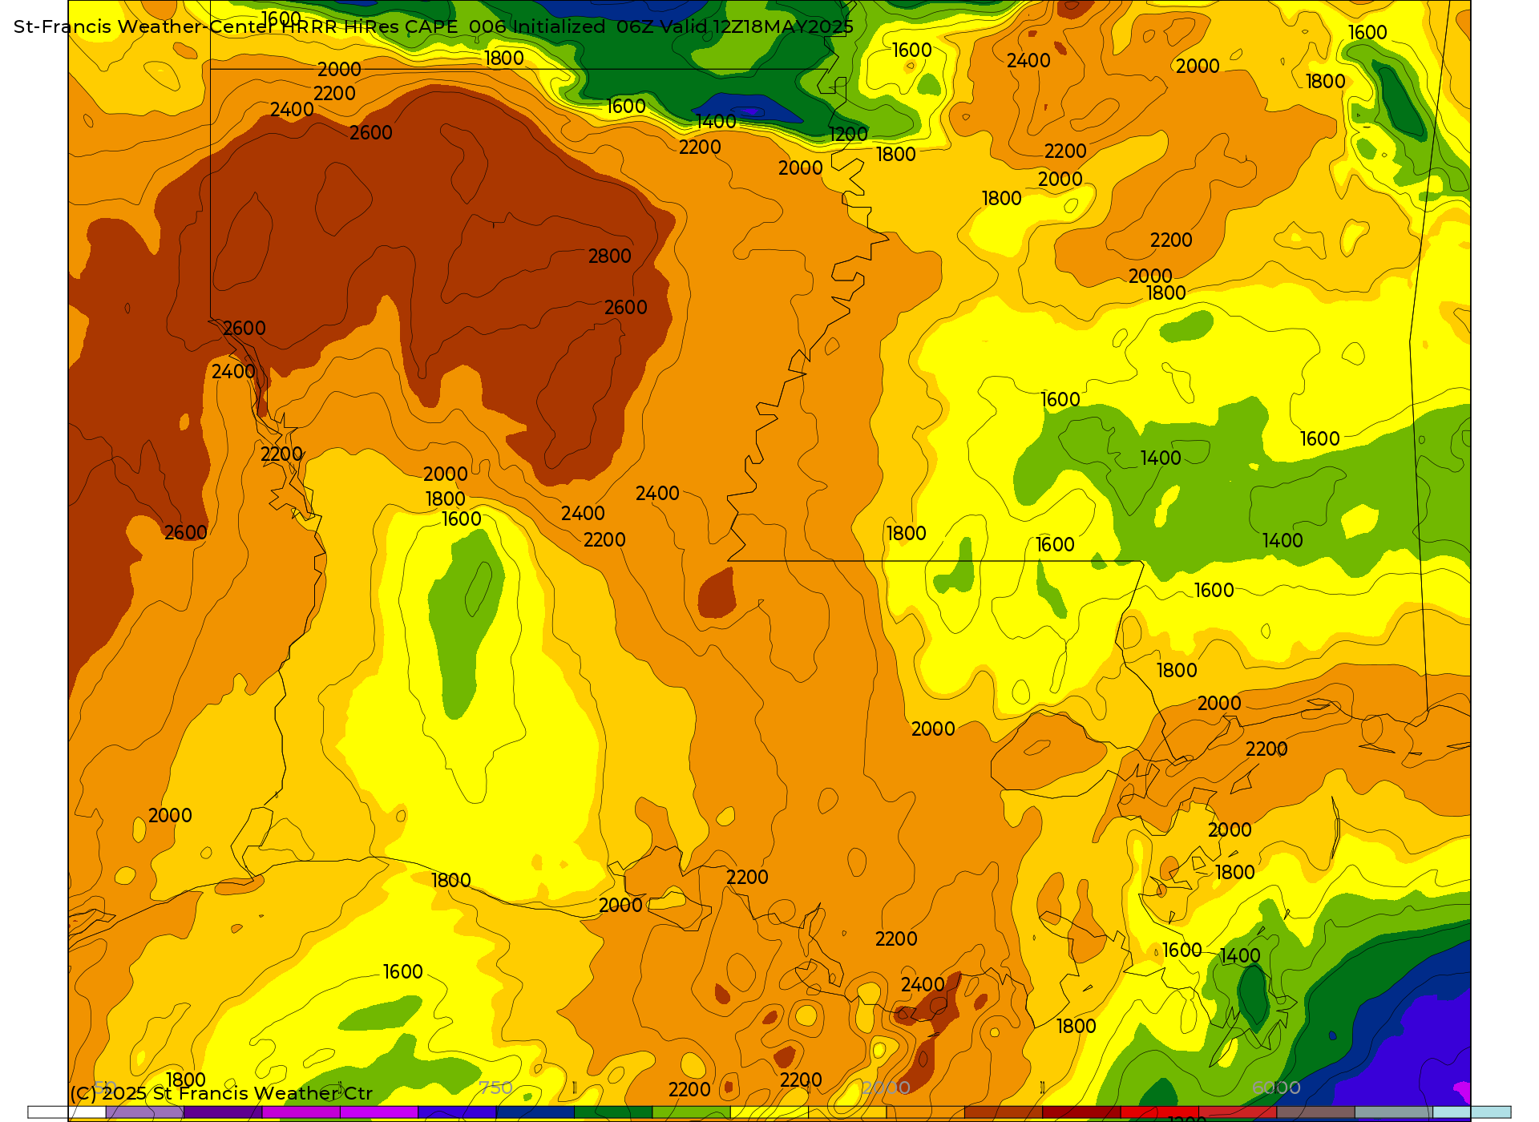Select the dark purple legend swatch
The image size is (1539, 1122).
tap(223, 1112)
